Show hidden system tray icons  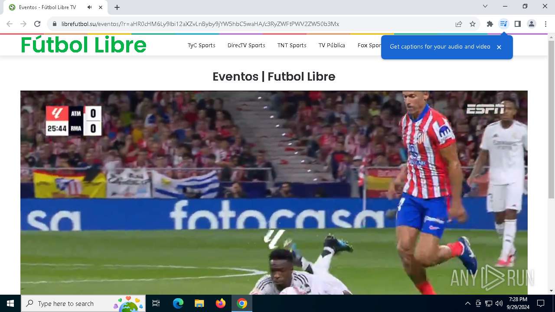tap(467, 303)
